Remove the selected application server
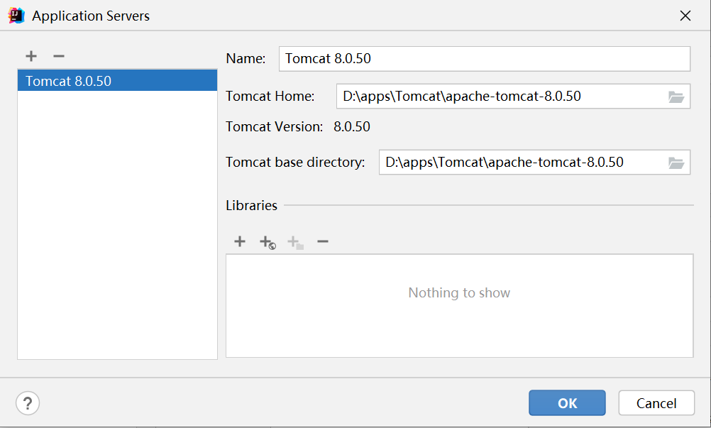 click(59, 56)
